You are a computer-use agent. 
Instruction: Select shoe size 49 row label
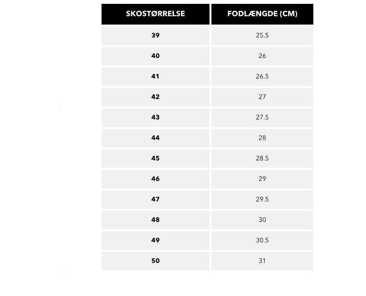(155, 240)
